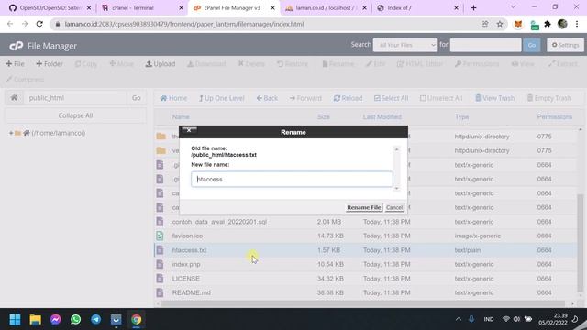Create new folder with + Folder

click(50, 64)
